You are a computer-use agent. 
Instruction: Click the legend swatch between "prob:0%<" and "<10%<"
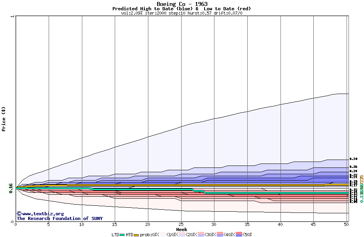tap(163, 235)
